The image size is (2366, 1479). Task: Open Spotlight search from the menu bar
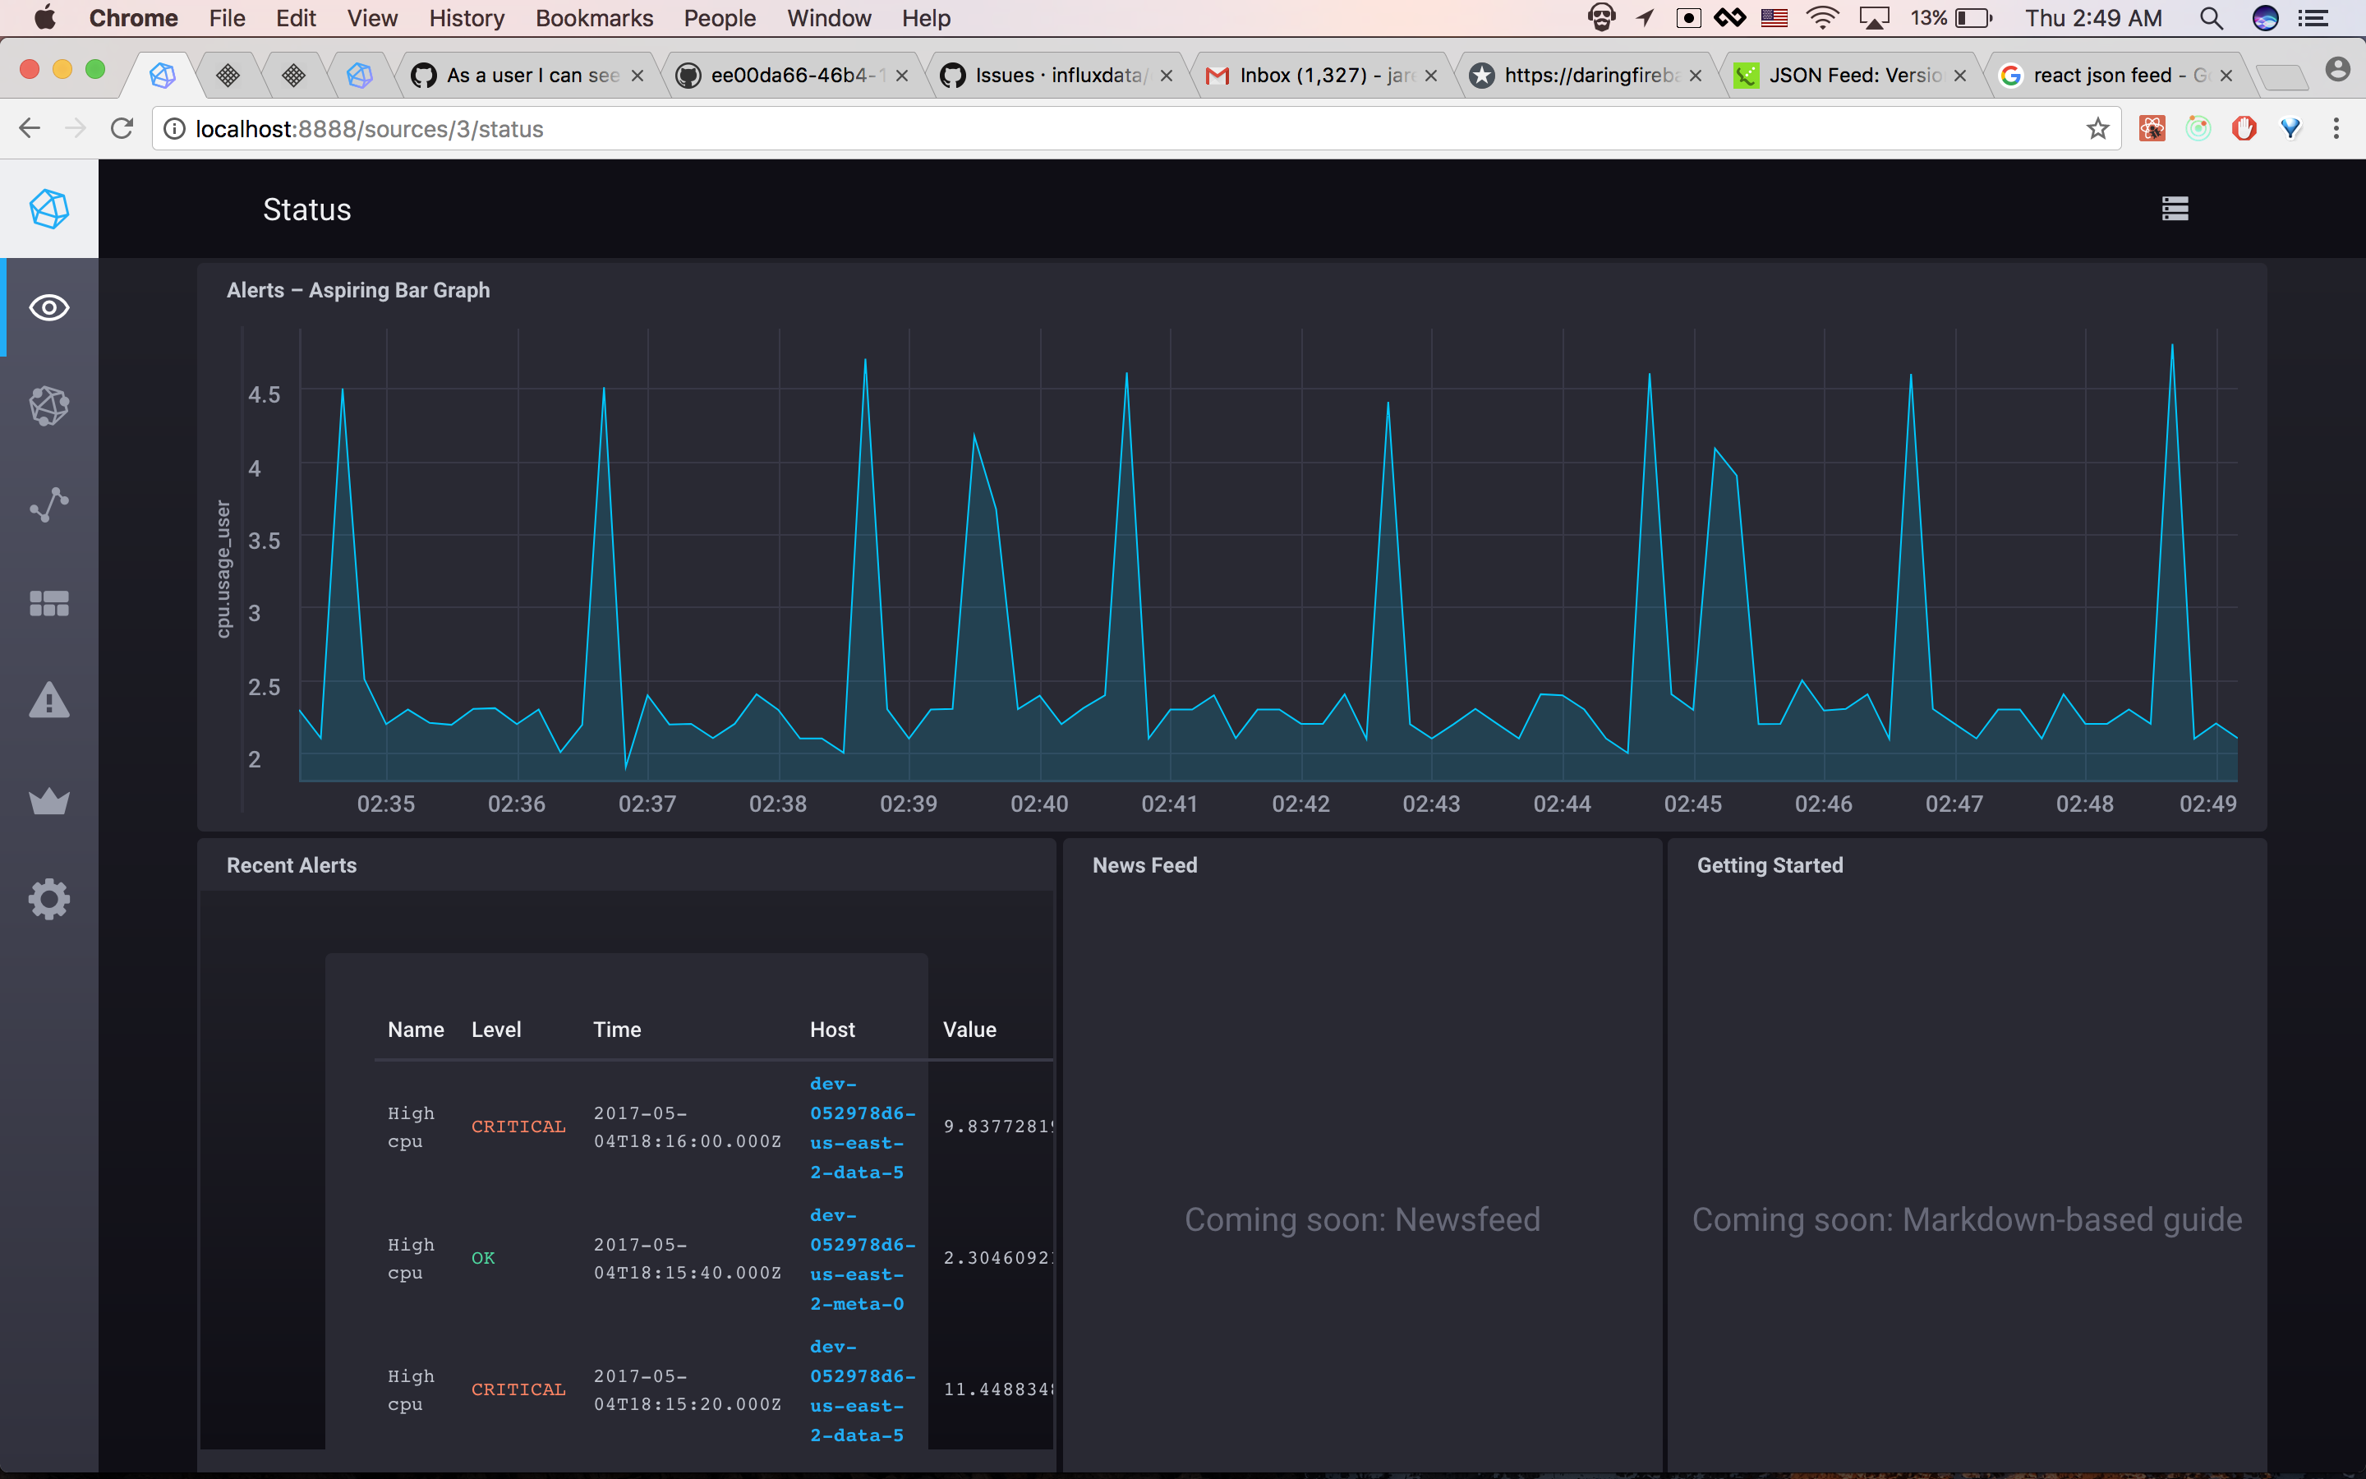coord(2212,17)
